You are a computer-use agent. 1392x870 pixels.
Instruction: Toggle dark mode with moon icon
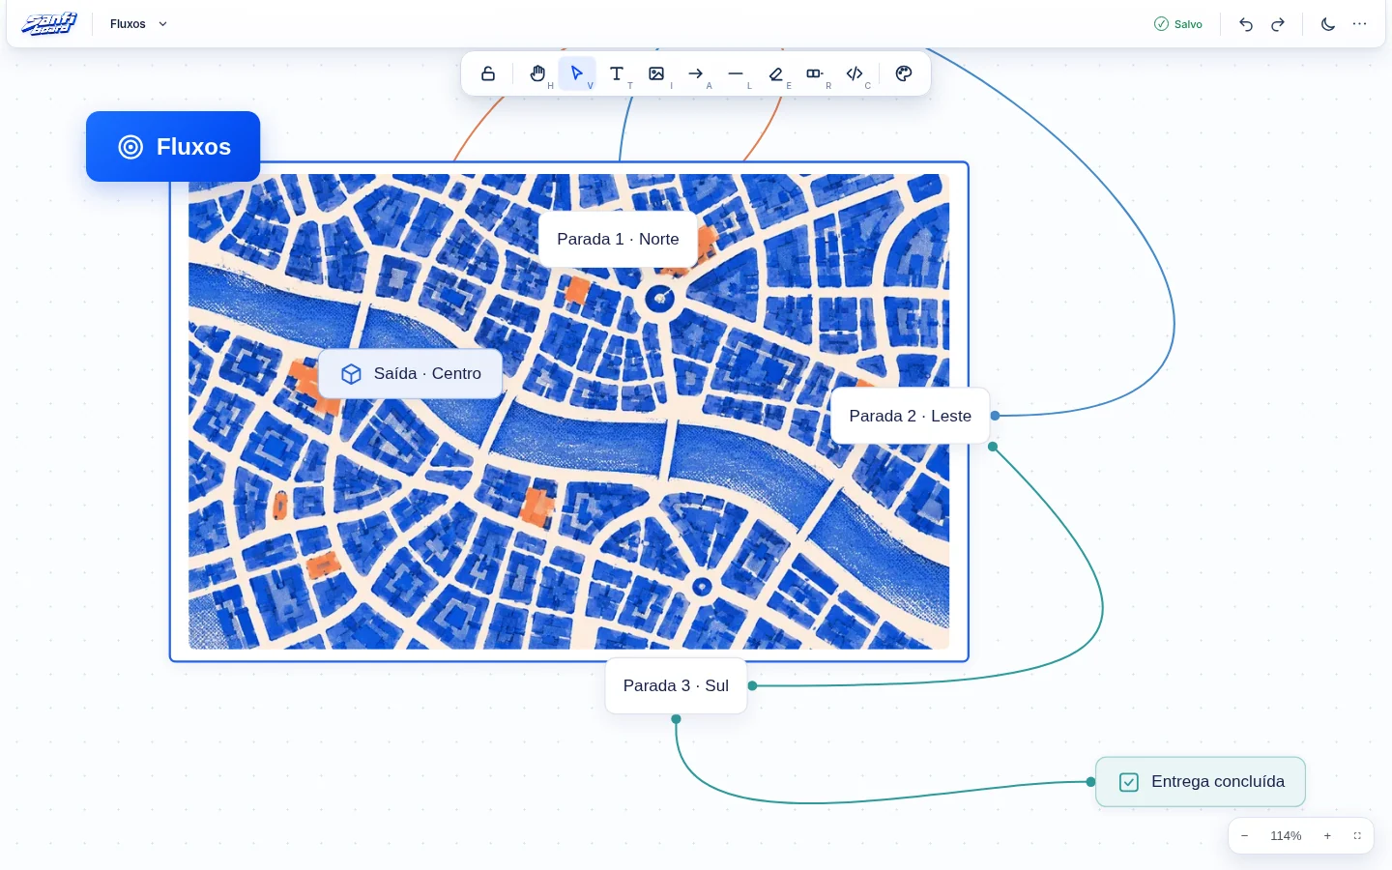click(x=1328, y=24)
